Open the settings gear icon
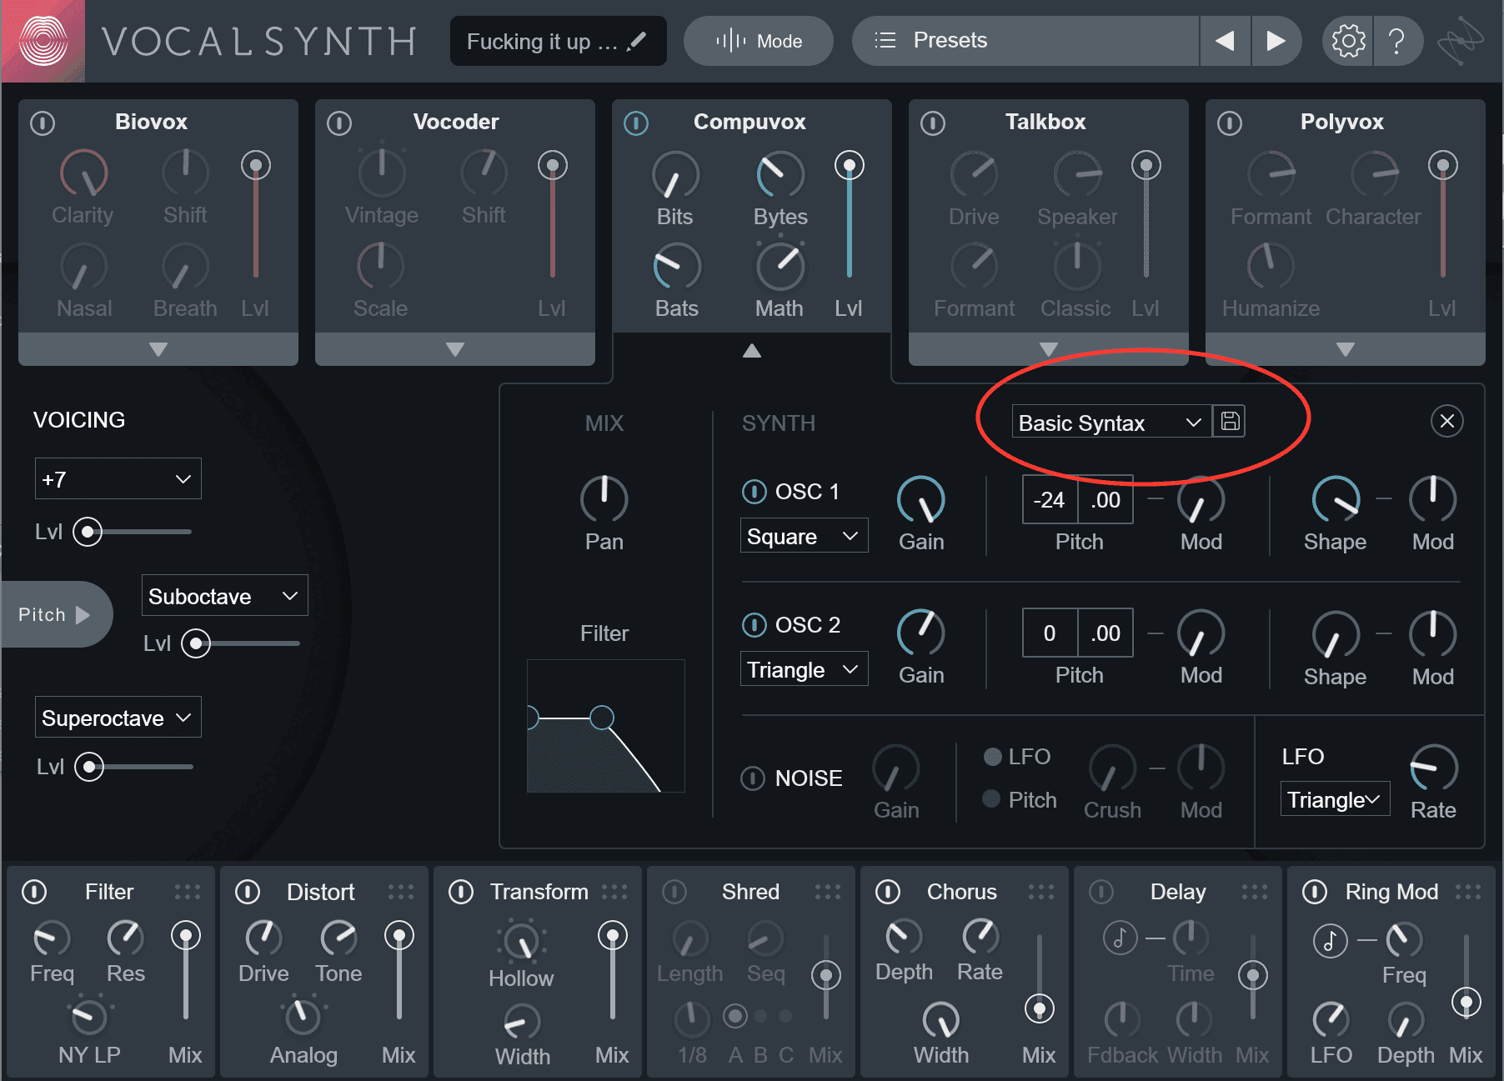Viewport: 1504px width, 1081px height. pos(1348,41)
